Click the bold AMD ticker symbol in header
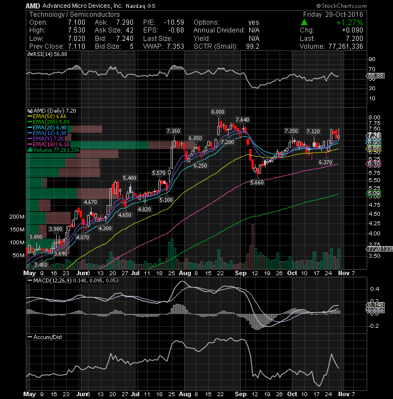This screenshot has width=393, height=399. (x=33, y=6)
